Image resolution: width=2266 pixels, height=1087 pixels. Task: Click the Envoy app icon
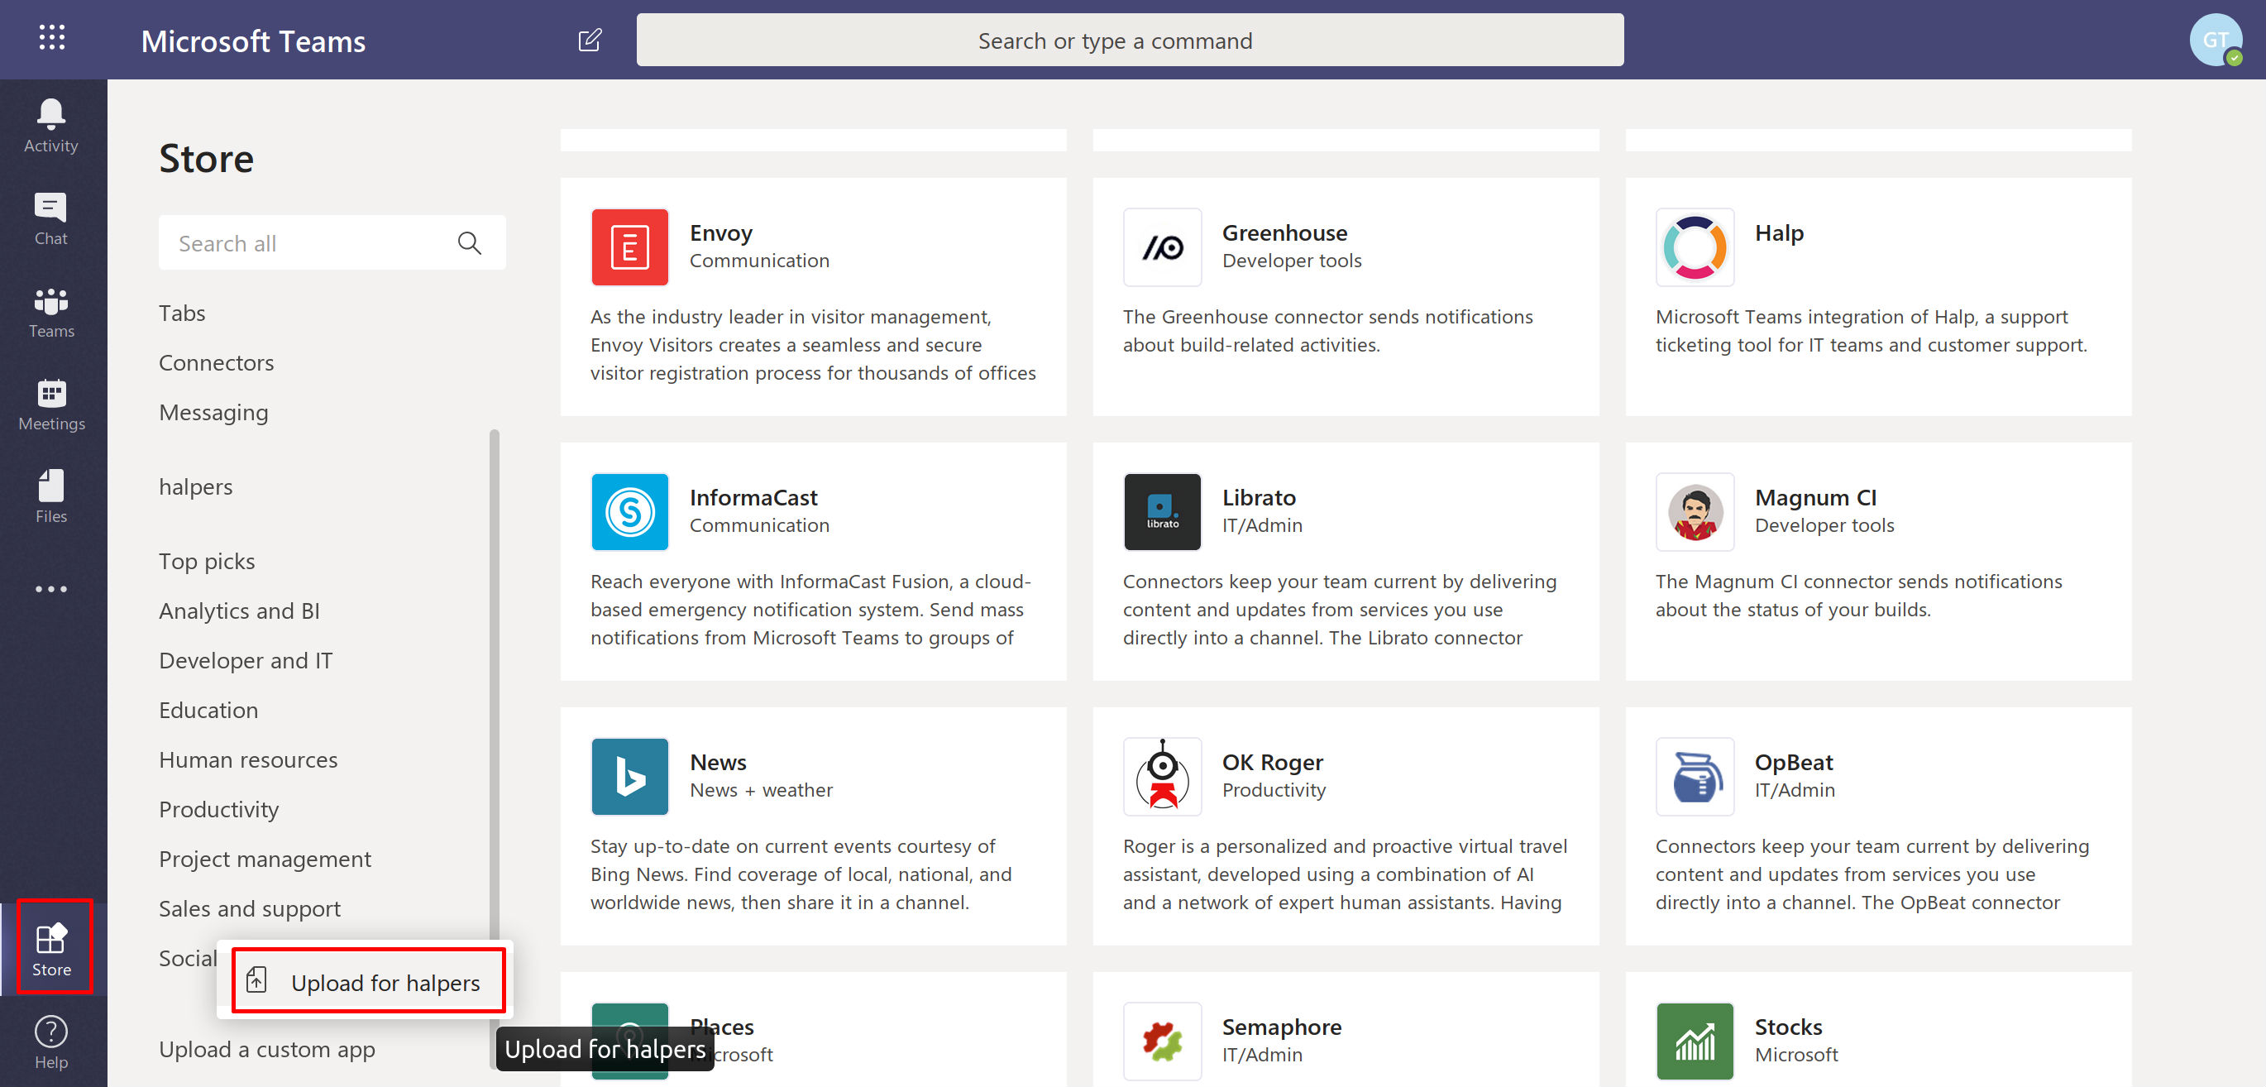[630, 247]
